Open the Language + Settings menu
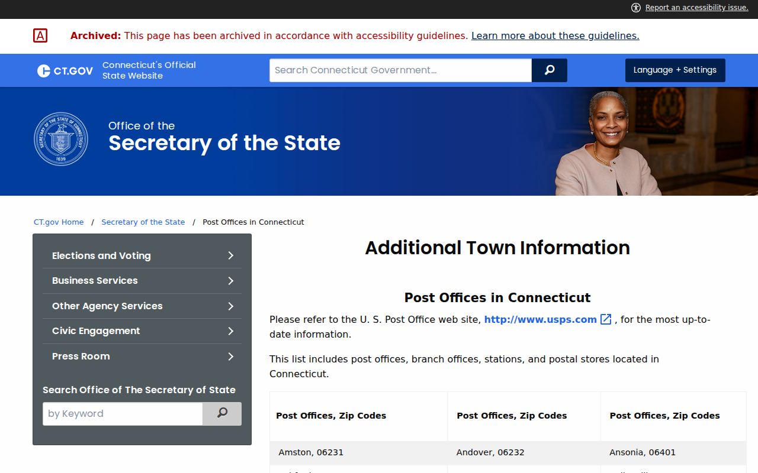 [675, 70]
